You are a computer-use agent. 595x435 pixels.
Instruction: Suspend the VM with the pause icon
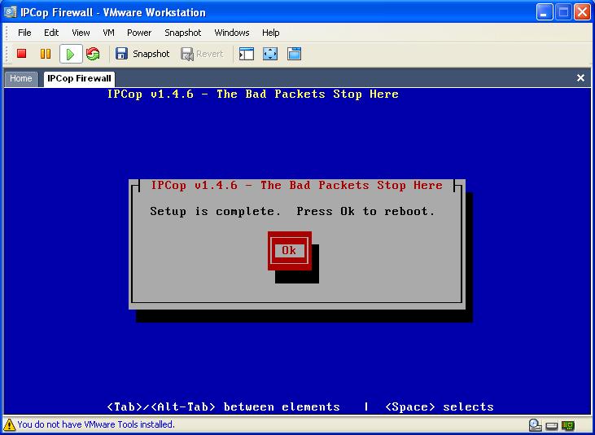coord(46,54)
